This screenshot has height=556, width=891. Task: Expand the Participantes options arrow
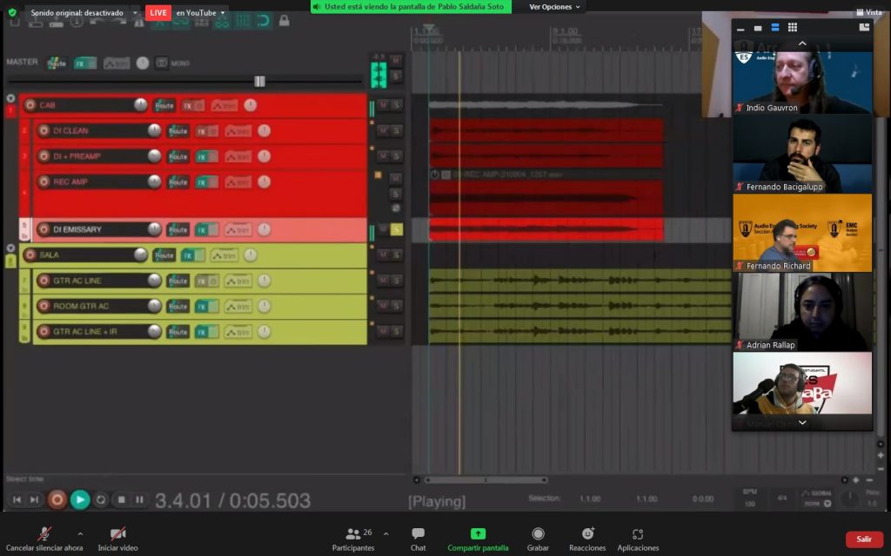(x=385, y=533)
